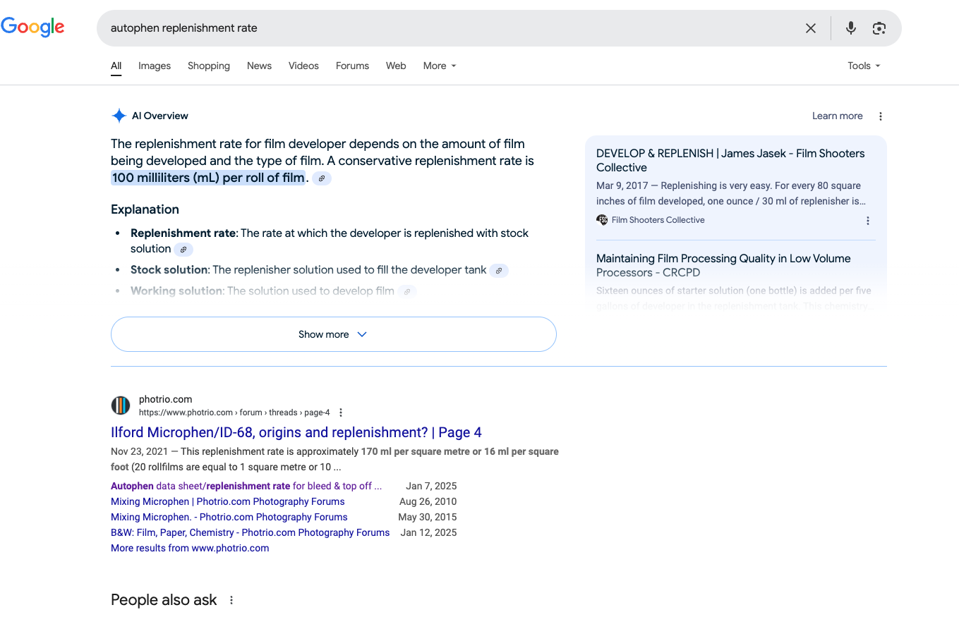Clear the search box with X icon
Image resolution: width=959 pixels, height=617 pixels.
tap(811, 28)
